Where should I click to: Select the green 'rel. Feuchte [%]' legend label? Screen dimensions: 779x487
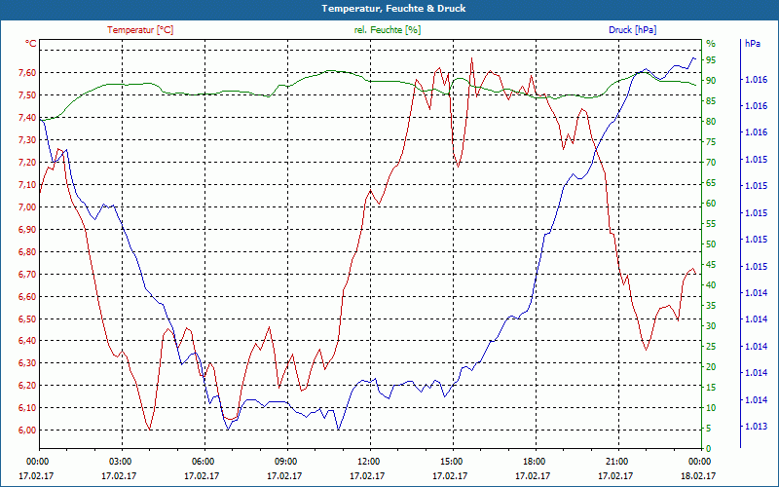point(388,30)
